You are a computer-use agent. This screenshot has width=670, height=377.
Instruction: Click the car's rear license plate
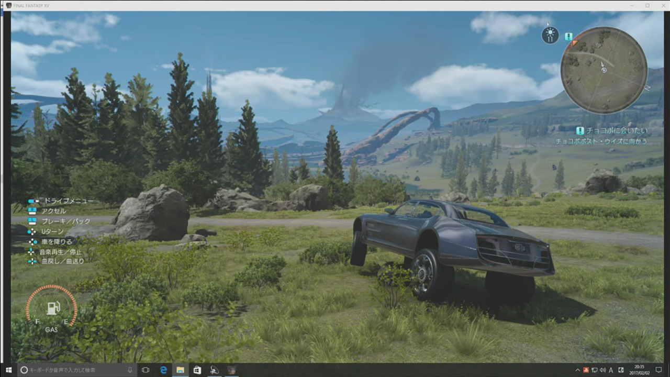pos(519,248)
